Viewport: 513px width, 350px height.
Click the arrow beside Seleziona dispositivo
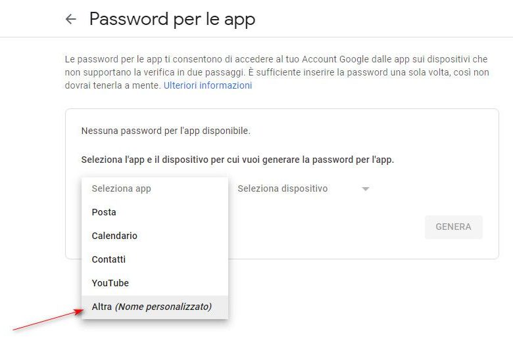[x=366, y=189]
